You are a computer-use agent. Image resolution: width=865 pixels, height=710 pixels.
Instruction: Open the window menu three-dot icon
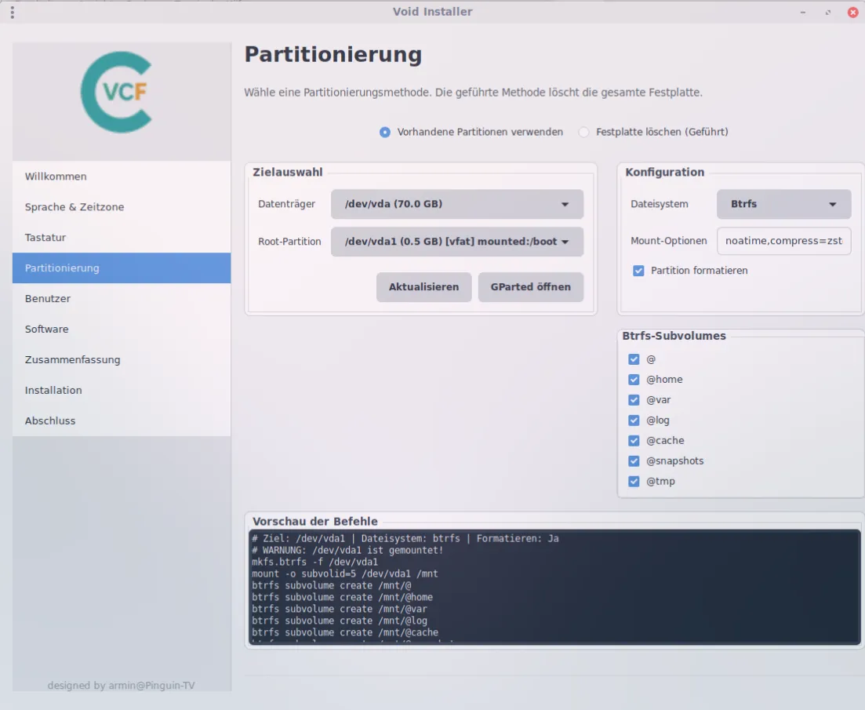click(12, 13)
